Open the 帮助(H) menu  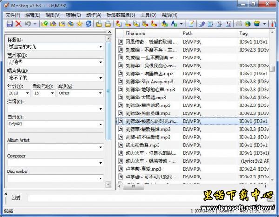click(x=169, y=15)
